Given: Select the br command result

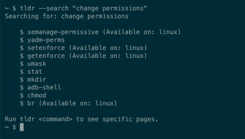Looking at the screenshot, I should coord(31,103).
